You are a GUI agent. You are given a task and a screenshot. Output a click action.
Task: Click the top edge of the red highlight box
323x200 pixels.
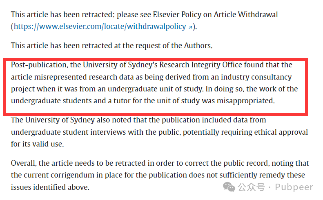(x=156, y=60)
